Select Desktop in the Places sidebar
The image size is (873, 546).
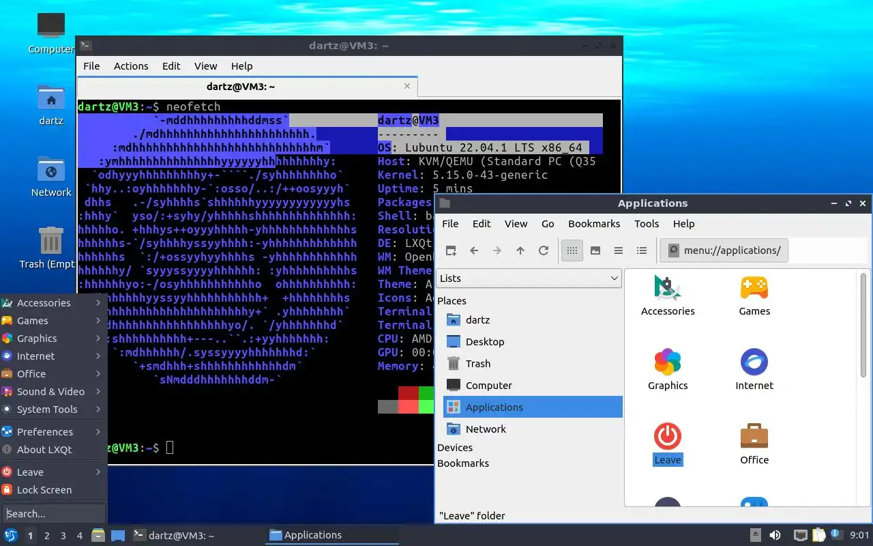pos(533,342)
